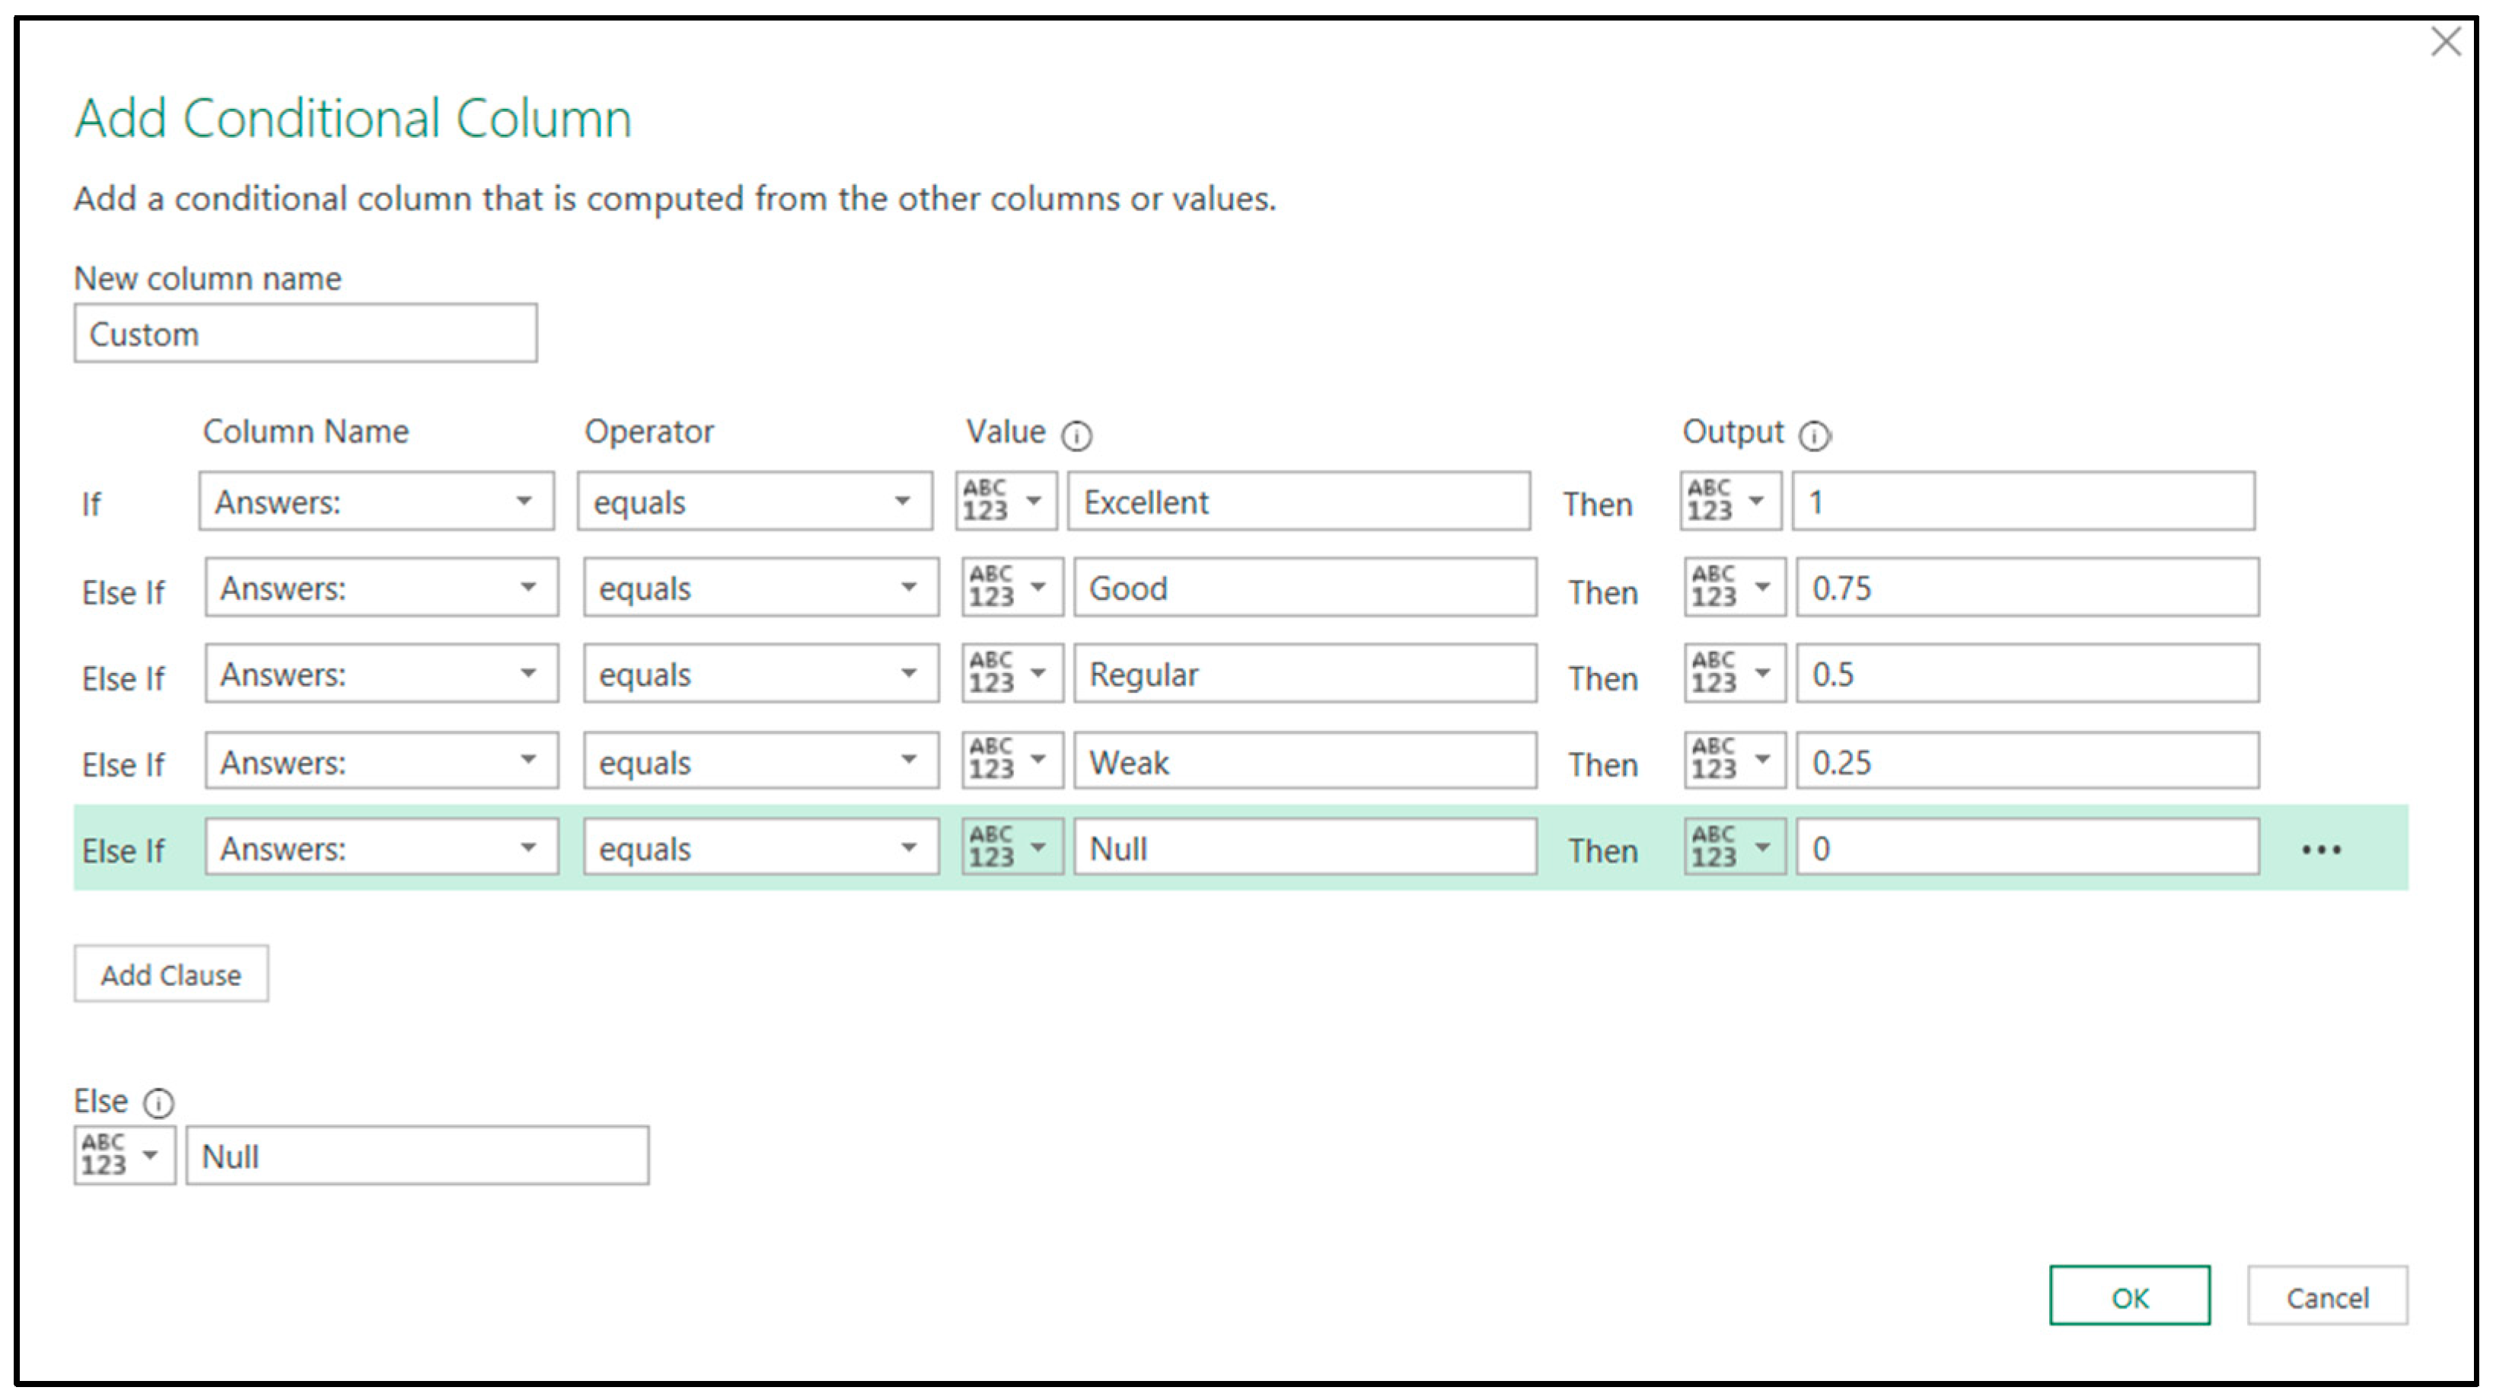Open Column Name dropdown in the If row
2496x1400 pixels.
(x=377, y=501)
